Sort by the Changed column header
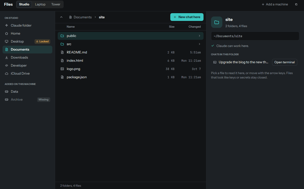This screenshot has height=189, width=304. click(x=195, y=27)
